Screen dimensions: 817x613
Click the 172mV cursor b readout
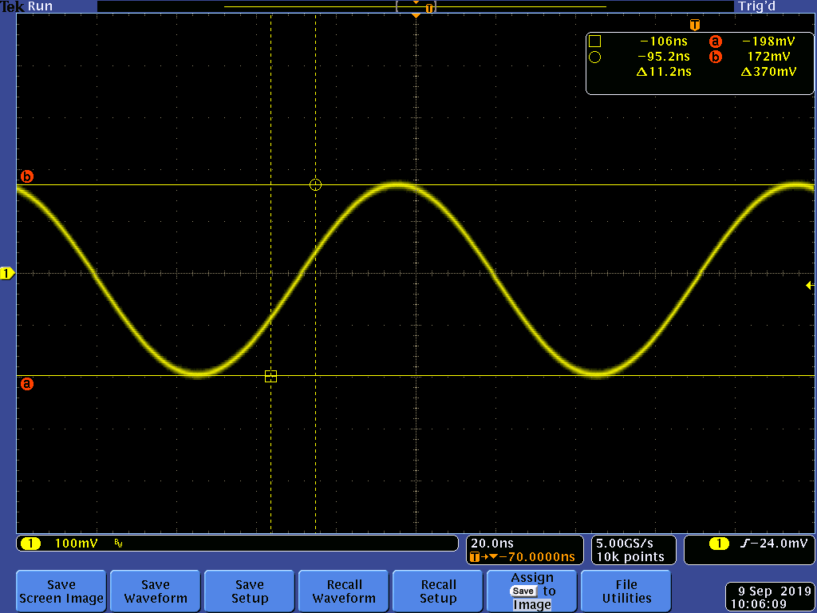click(x=768, y=57)
